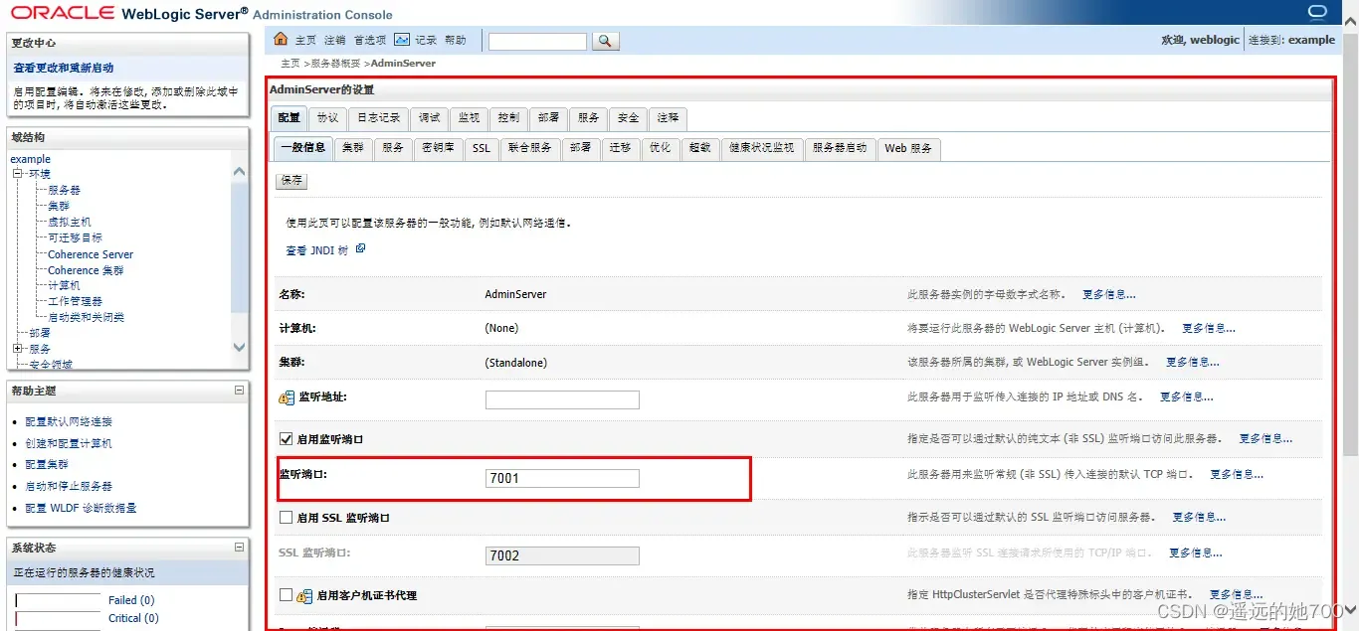Click the warning icon beside 启用客户机证书代理
This screenshot has height=631, width=1359.
[x=304, y=596]
